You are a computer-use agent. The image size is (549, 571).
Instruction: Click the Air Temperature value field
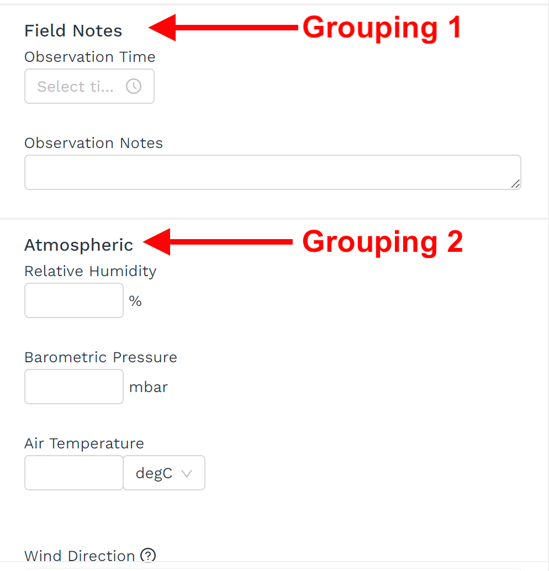73,473
